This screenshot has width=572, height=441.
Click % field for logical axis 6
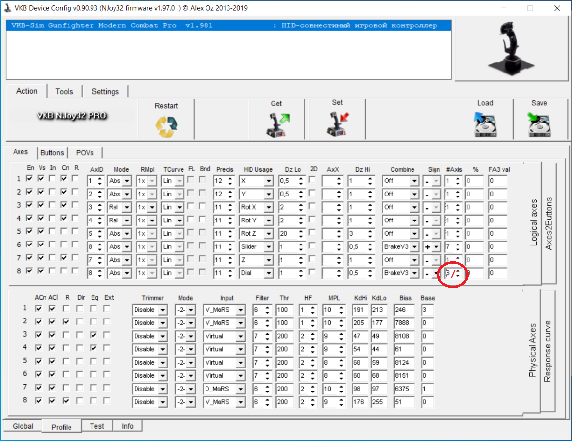474,246
